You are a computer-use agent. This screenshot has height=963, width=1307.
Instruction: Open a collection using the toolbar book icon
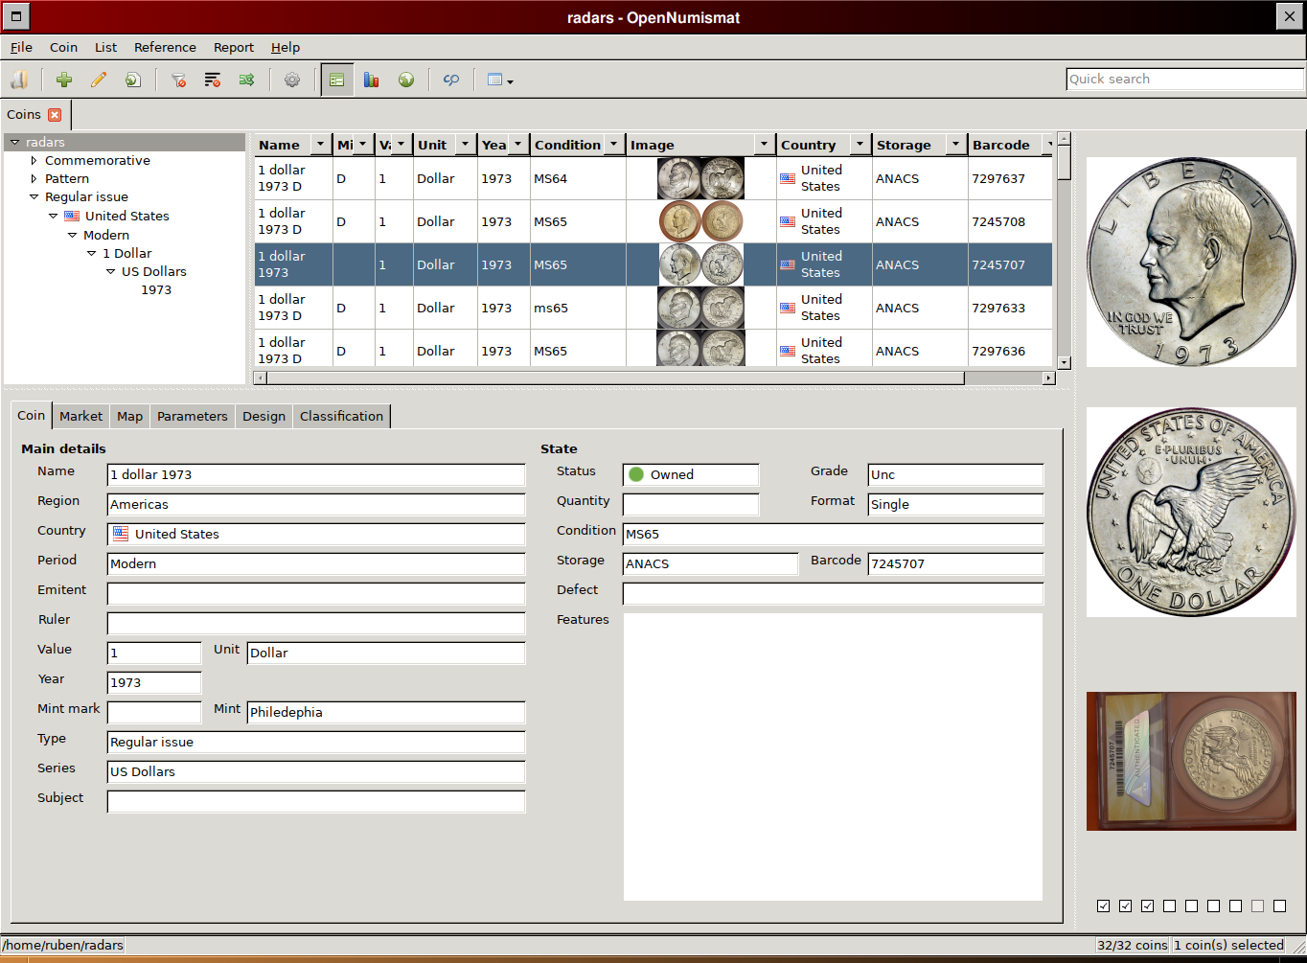click(19, 80)
